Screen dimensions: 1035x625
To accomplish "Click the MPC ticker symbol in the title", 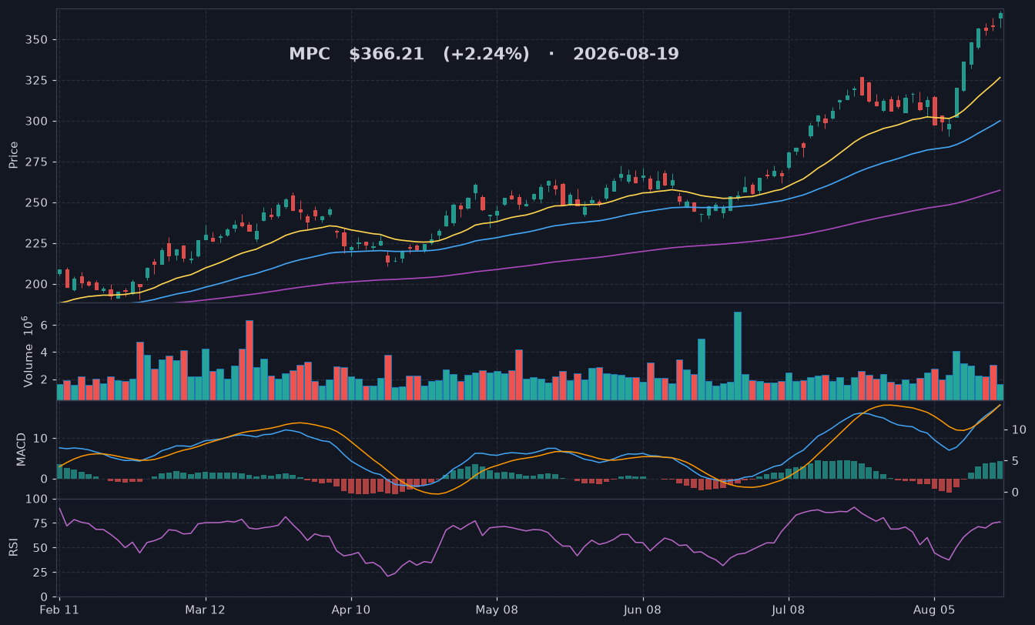I will click(309, 54).
